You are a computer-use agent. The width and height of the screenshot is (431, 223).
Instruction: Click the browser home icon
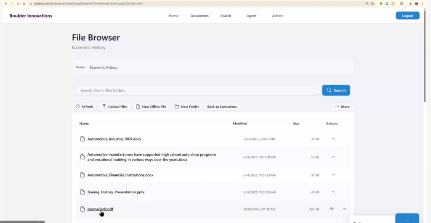(24, 3)
